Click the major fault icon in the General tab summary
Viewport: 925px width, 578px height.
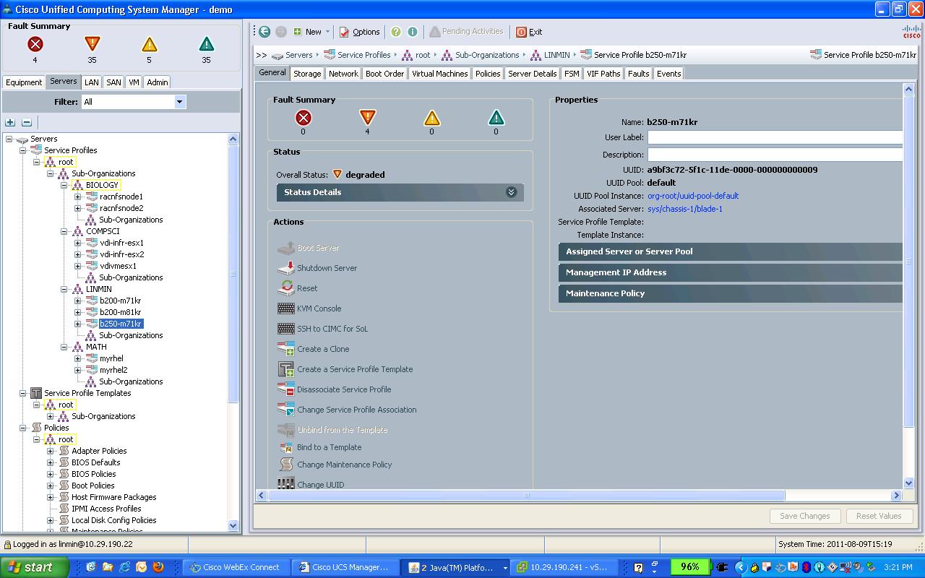367,118
